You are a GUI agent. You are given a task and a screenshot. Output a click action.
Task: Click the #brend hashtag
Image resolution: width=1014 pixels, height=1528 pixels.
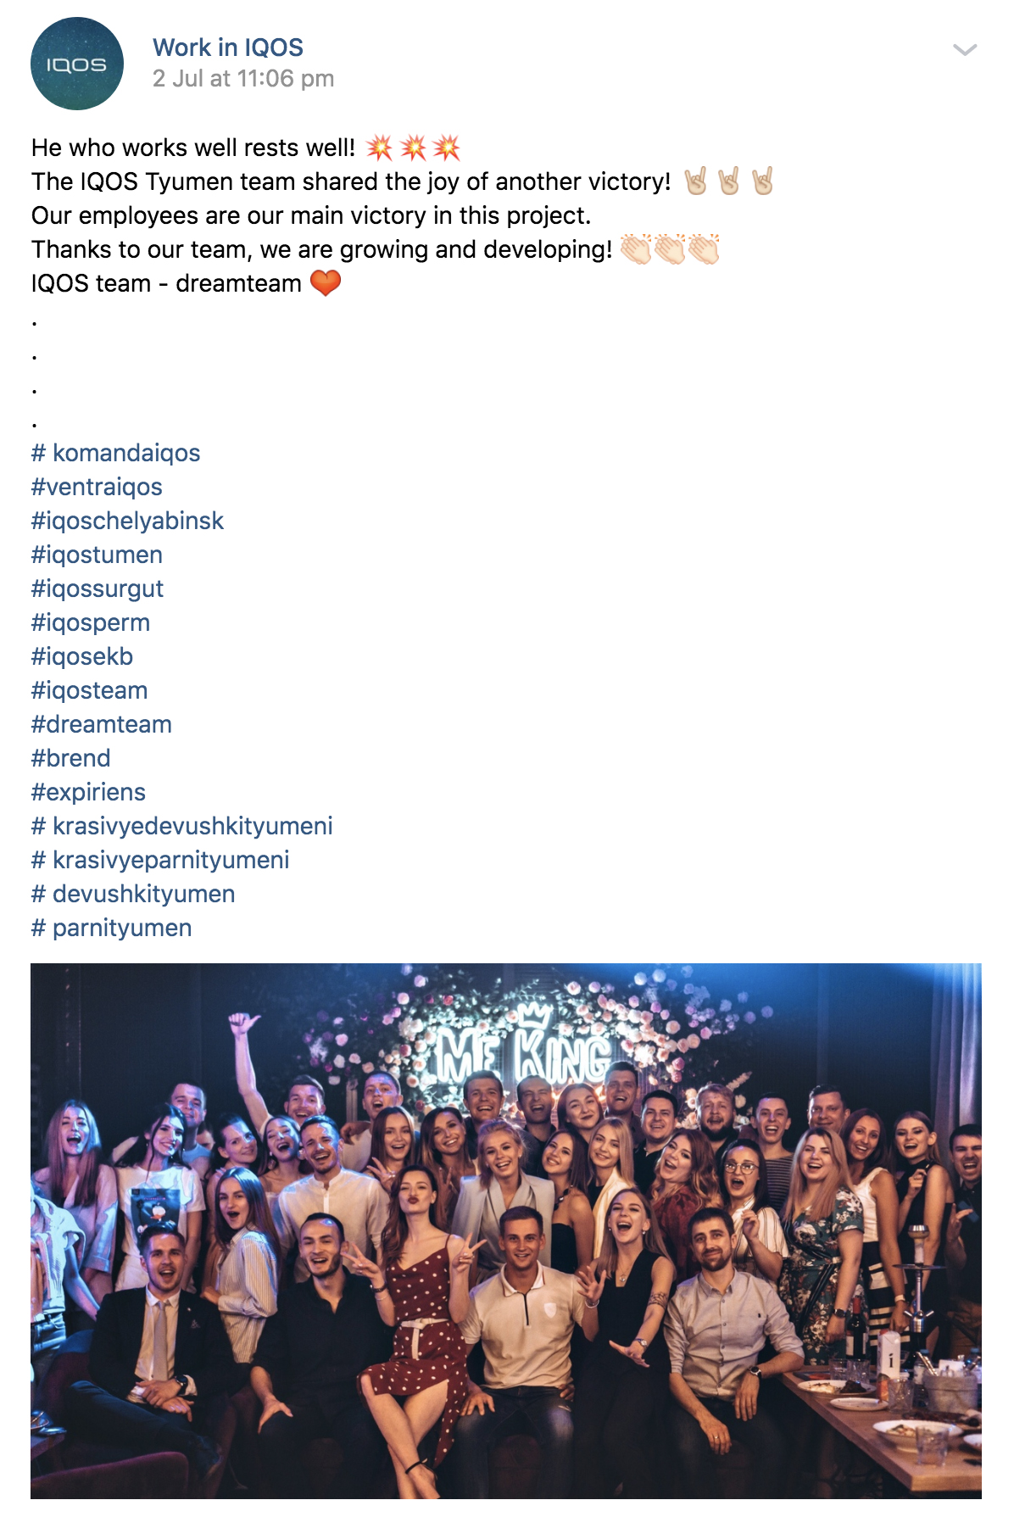click(x=71, y=758)
